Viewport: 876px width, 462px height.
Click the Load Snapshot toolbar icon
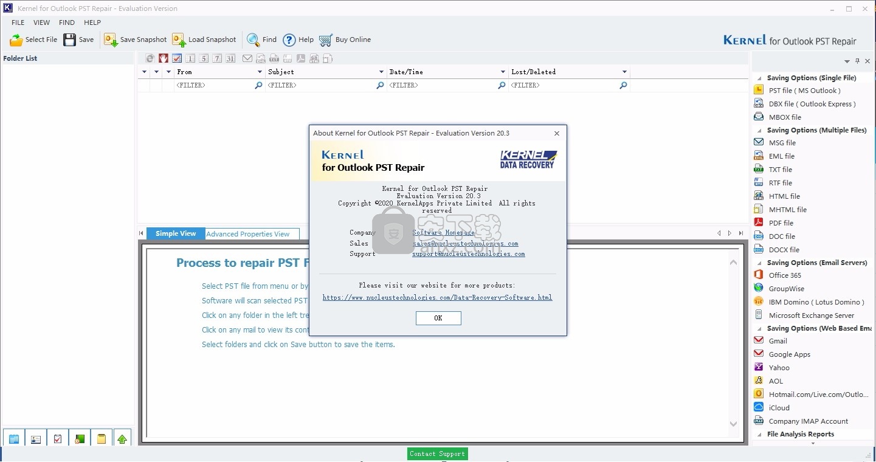179,40
